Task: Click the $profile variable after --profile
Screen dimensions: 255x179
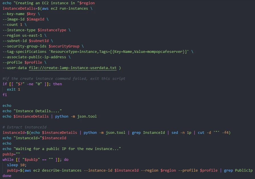Action: pyautogui.click(x=33, y=63)
